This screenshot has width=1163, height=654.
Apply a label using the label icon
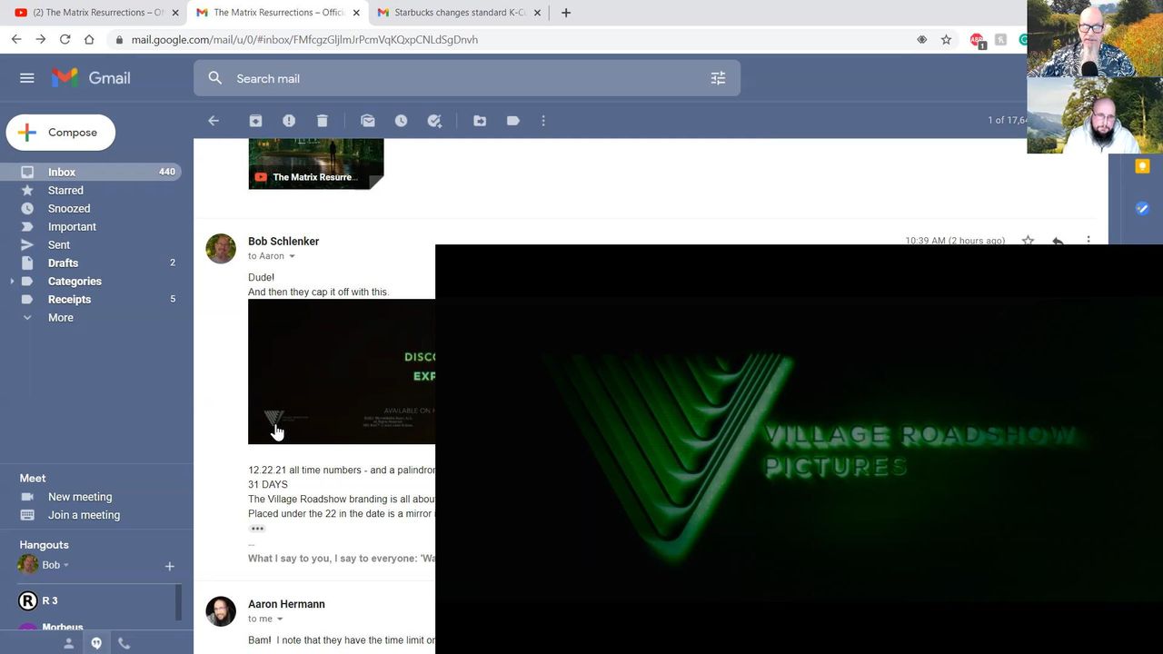click(x=513, y=121)
